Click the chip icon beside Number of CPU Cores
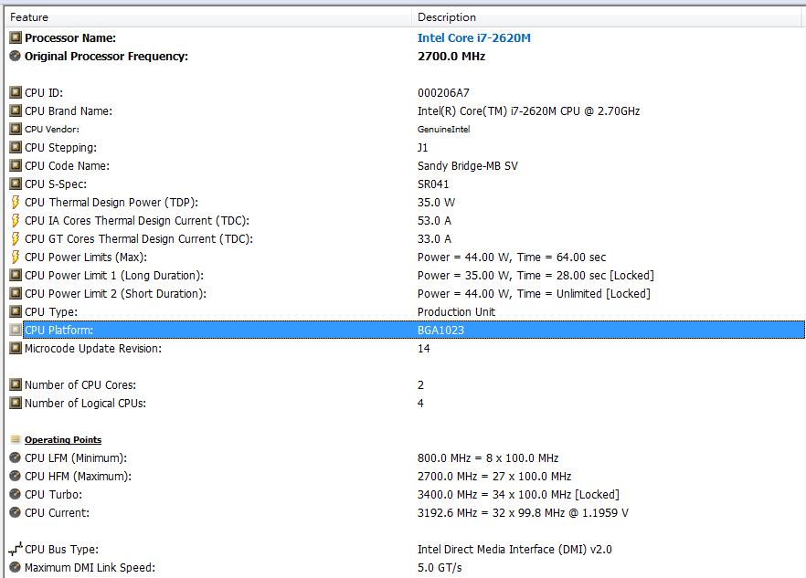 point(16,384)
